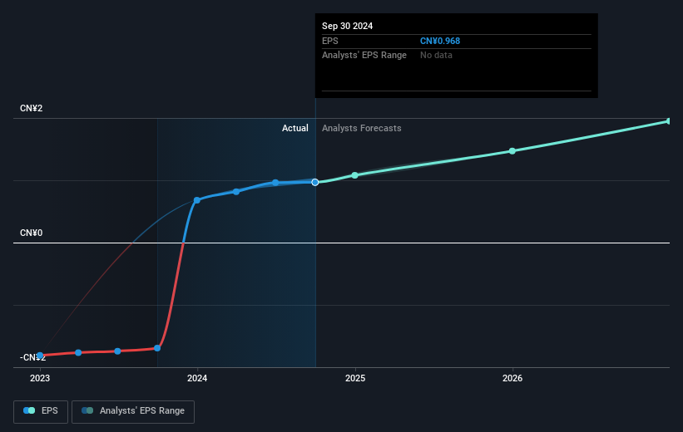
Task: Click the 2024 x-axis label
Action: pyautogui.click(x=197, y=379)
